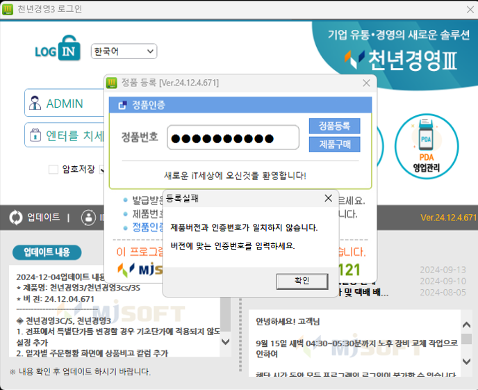Close the 정품 등록 window

coord(366,83)
